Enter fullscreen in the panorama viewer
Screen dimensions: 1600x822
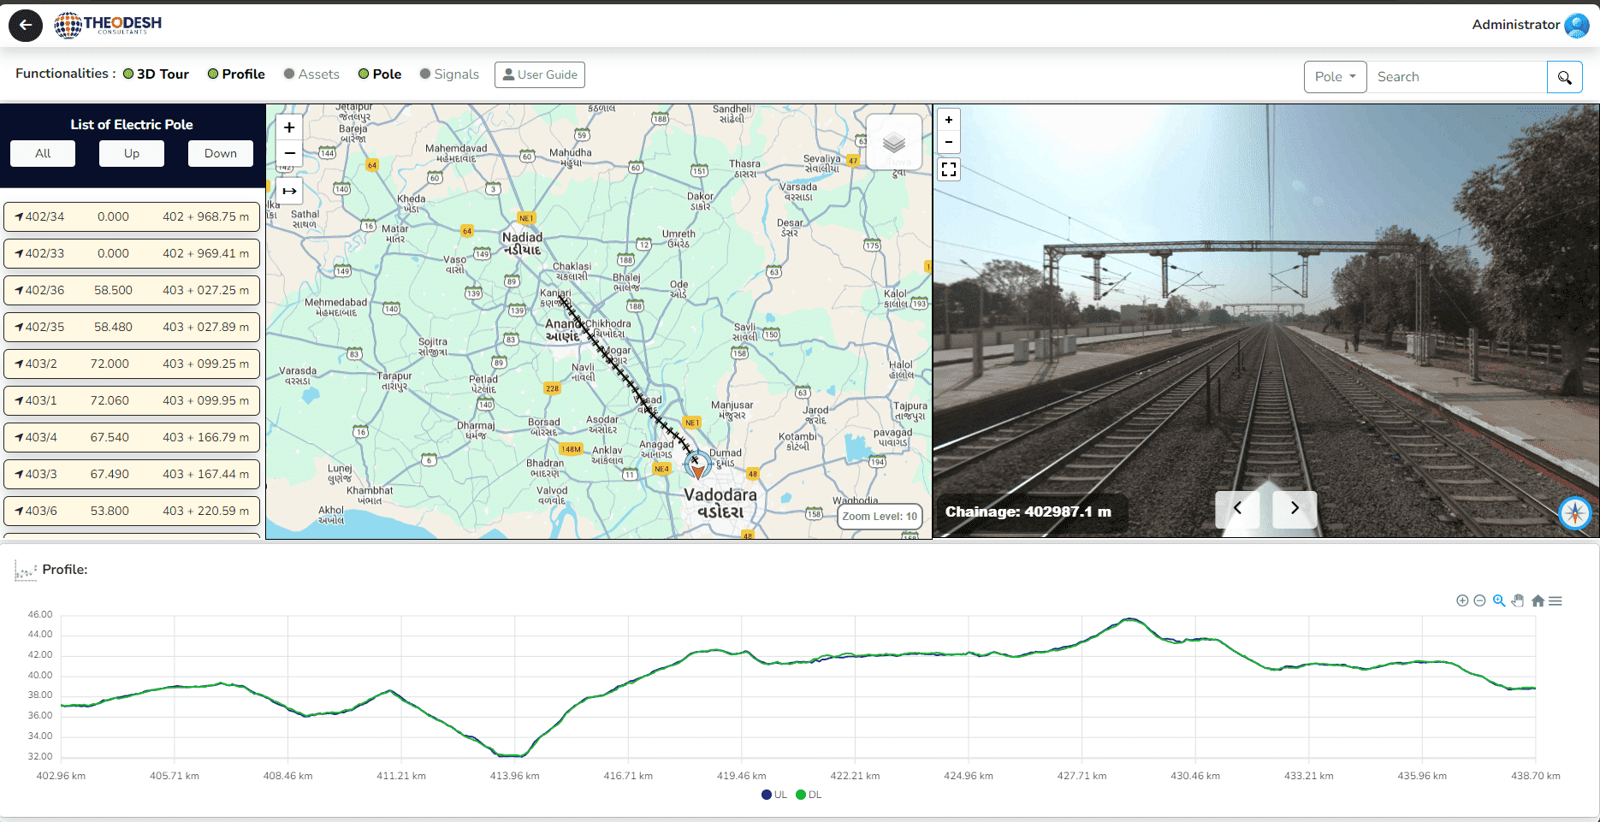click(x=948, y=169)
